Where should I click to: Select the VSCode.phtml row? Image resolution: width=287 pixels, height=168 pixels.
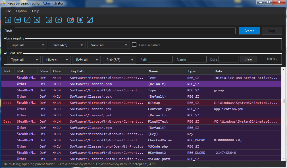click(141, 159)
